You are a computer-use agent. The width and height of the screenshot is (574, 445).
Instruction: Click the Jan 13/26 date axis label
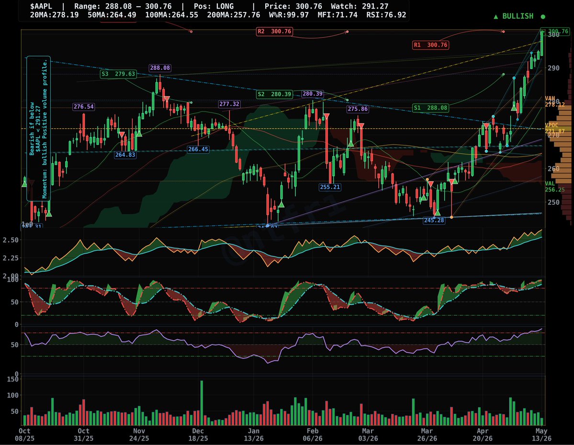click(x=254, y=434)
